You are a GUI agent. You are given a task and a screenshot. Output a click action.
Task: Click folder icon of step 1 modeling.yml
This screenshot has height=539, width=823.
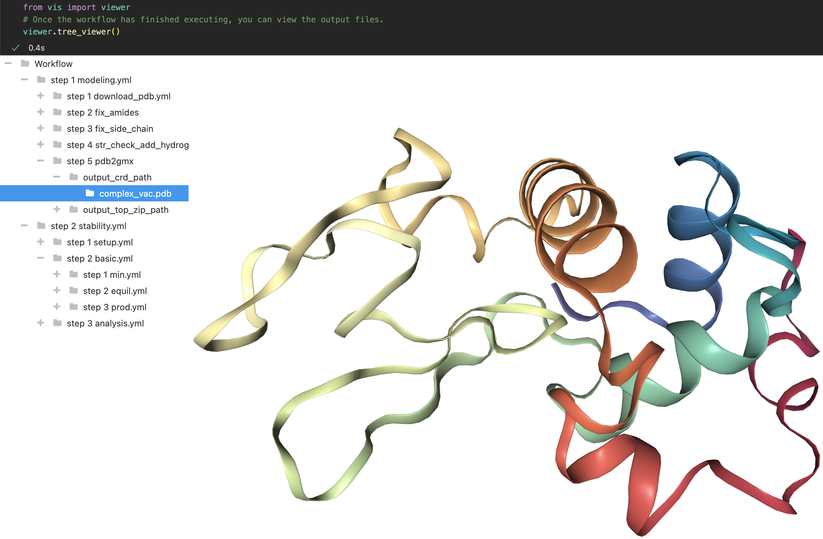click(41, 79)
